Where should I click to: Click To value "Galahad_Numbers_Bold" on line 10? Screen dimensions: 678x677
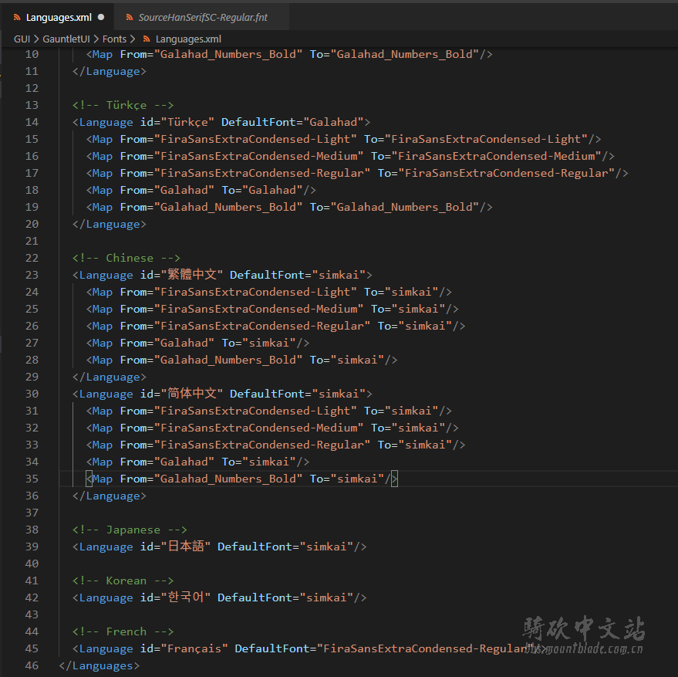[405, 55]
